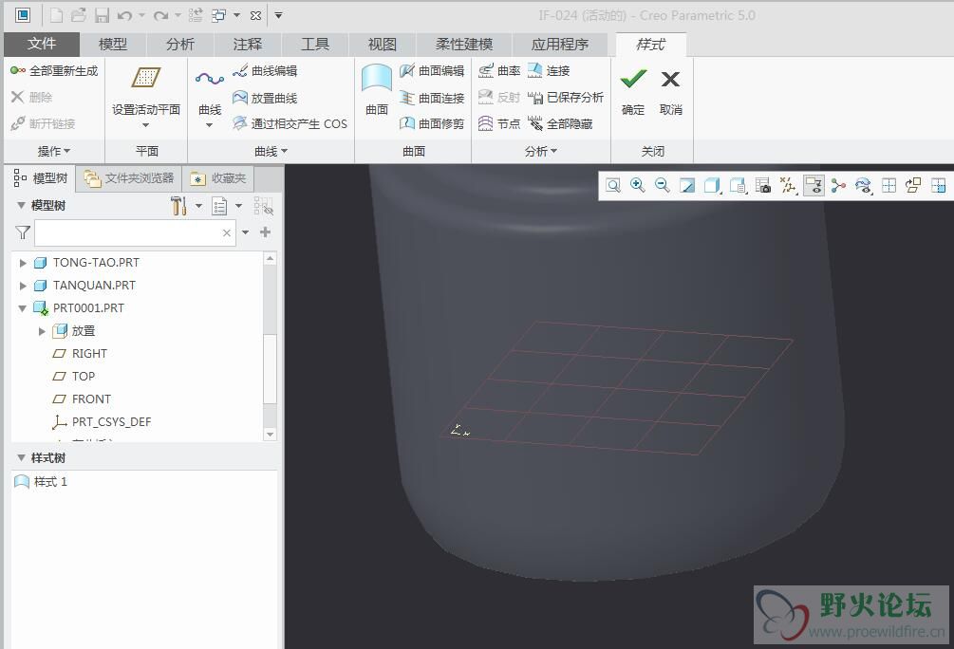Click the refit view icon
This screenshot has width=954, height=649.
(x=613, y=186)
